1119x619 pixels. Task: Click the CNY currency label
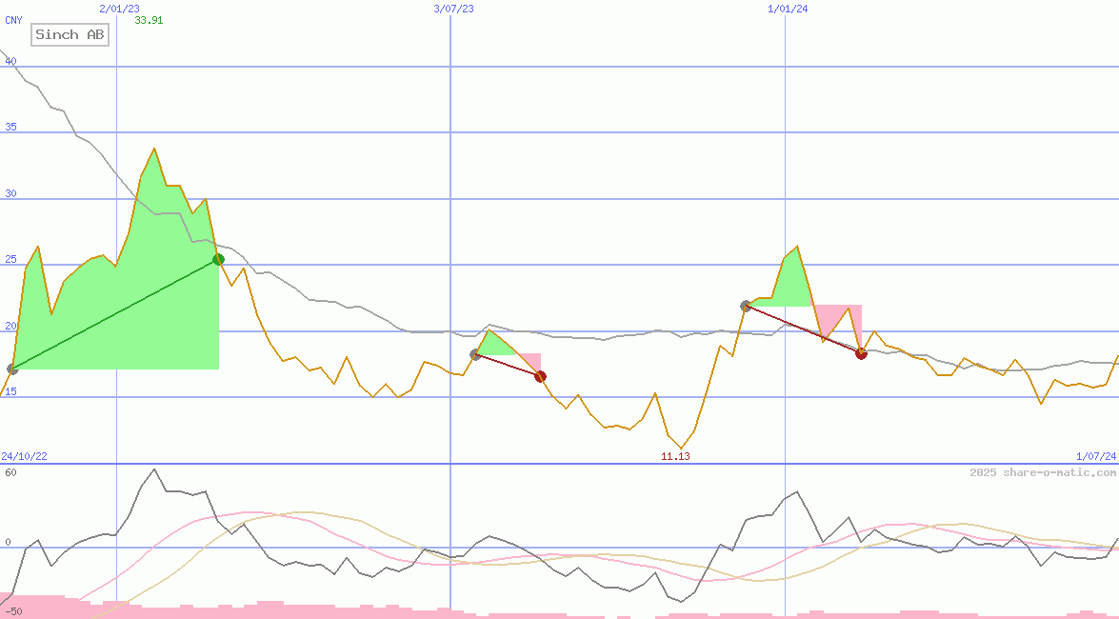(x=13, y=20)
